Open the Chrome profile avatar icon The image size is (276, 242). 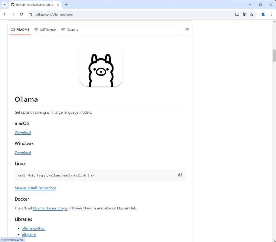point(263,14)
